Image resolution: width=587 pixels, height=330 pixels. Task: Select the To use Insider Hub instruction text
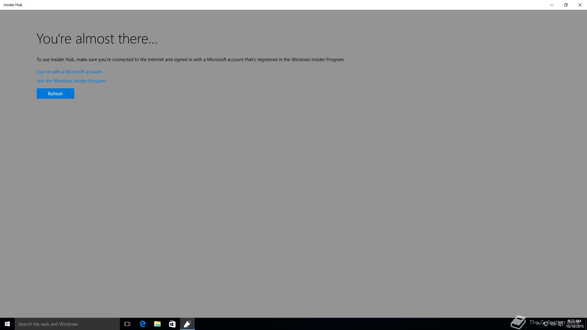pos(190,60)
